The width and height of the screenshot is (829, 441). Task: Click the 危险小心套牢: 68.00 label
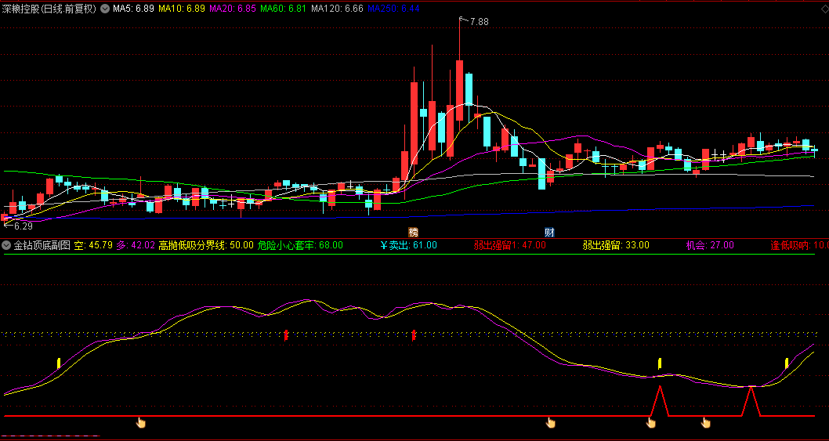300,245
